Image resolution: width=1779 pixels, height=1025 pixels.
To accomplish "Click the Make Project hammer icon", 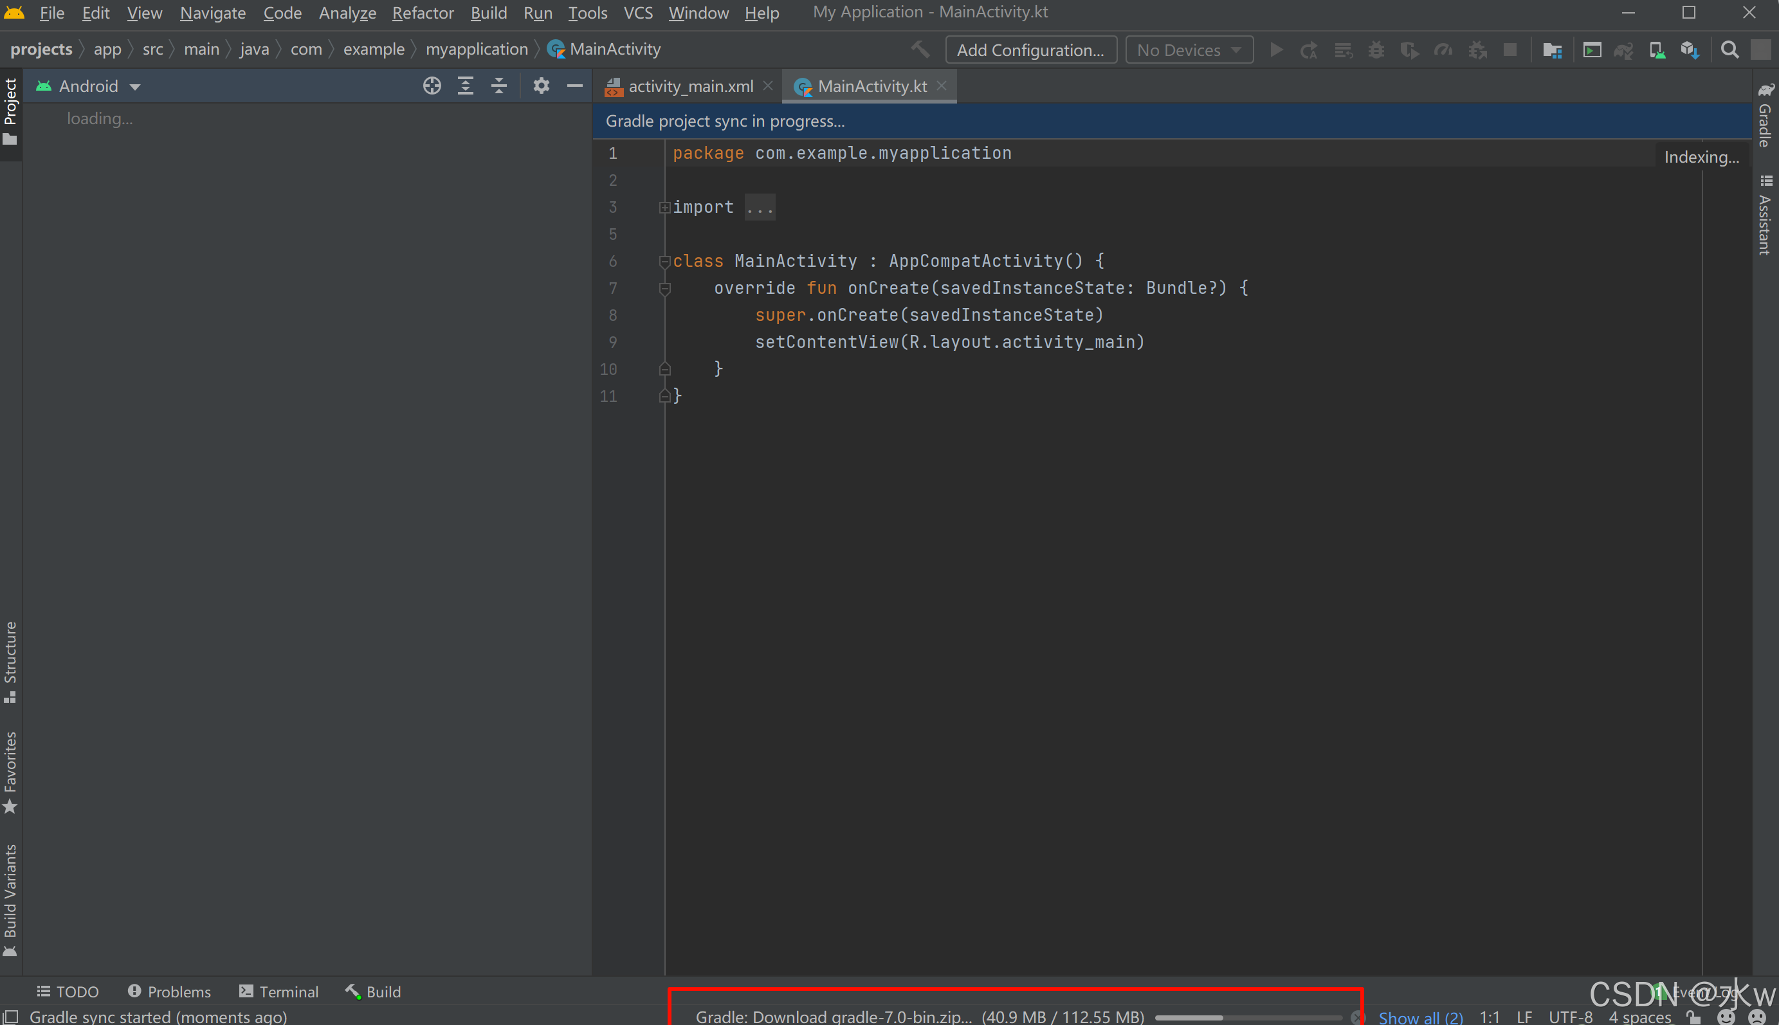I will click(920, 50).
